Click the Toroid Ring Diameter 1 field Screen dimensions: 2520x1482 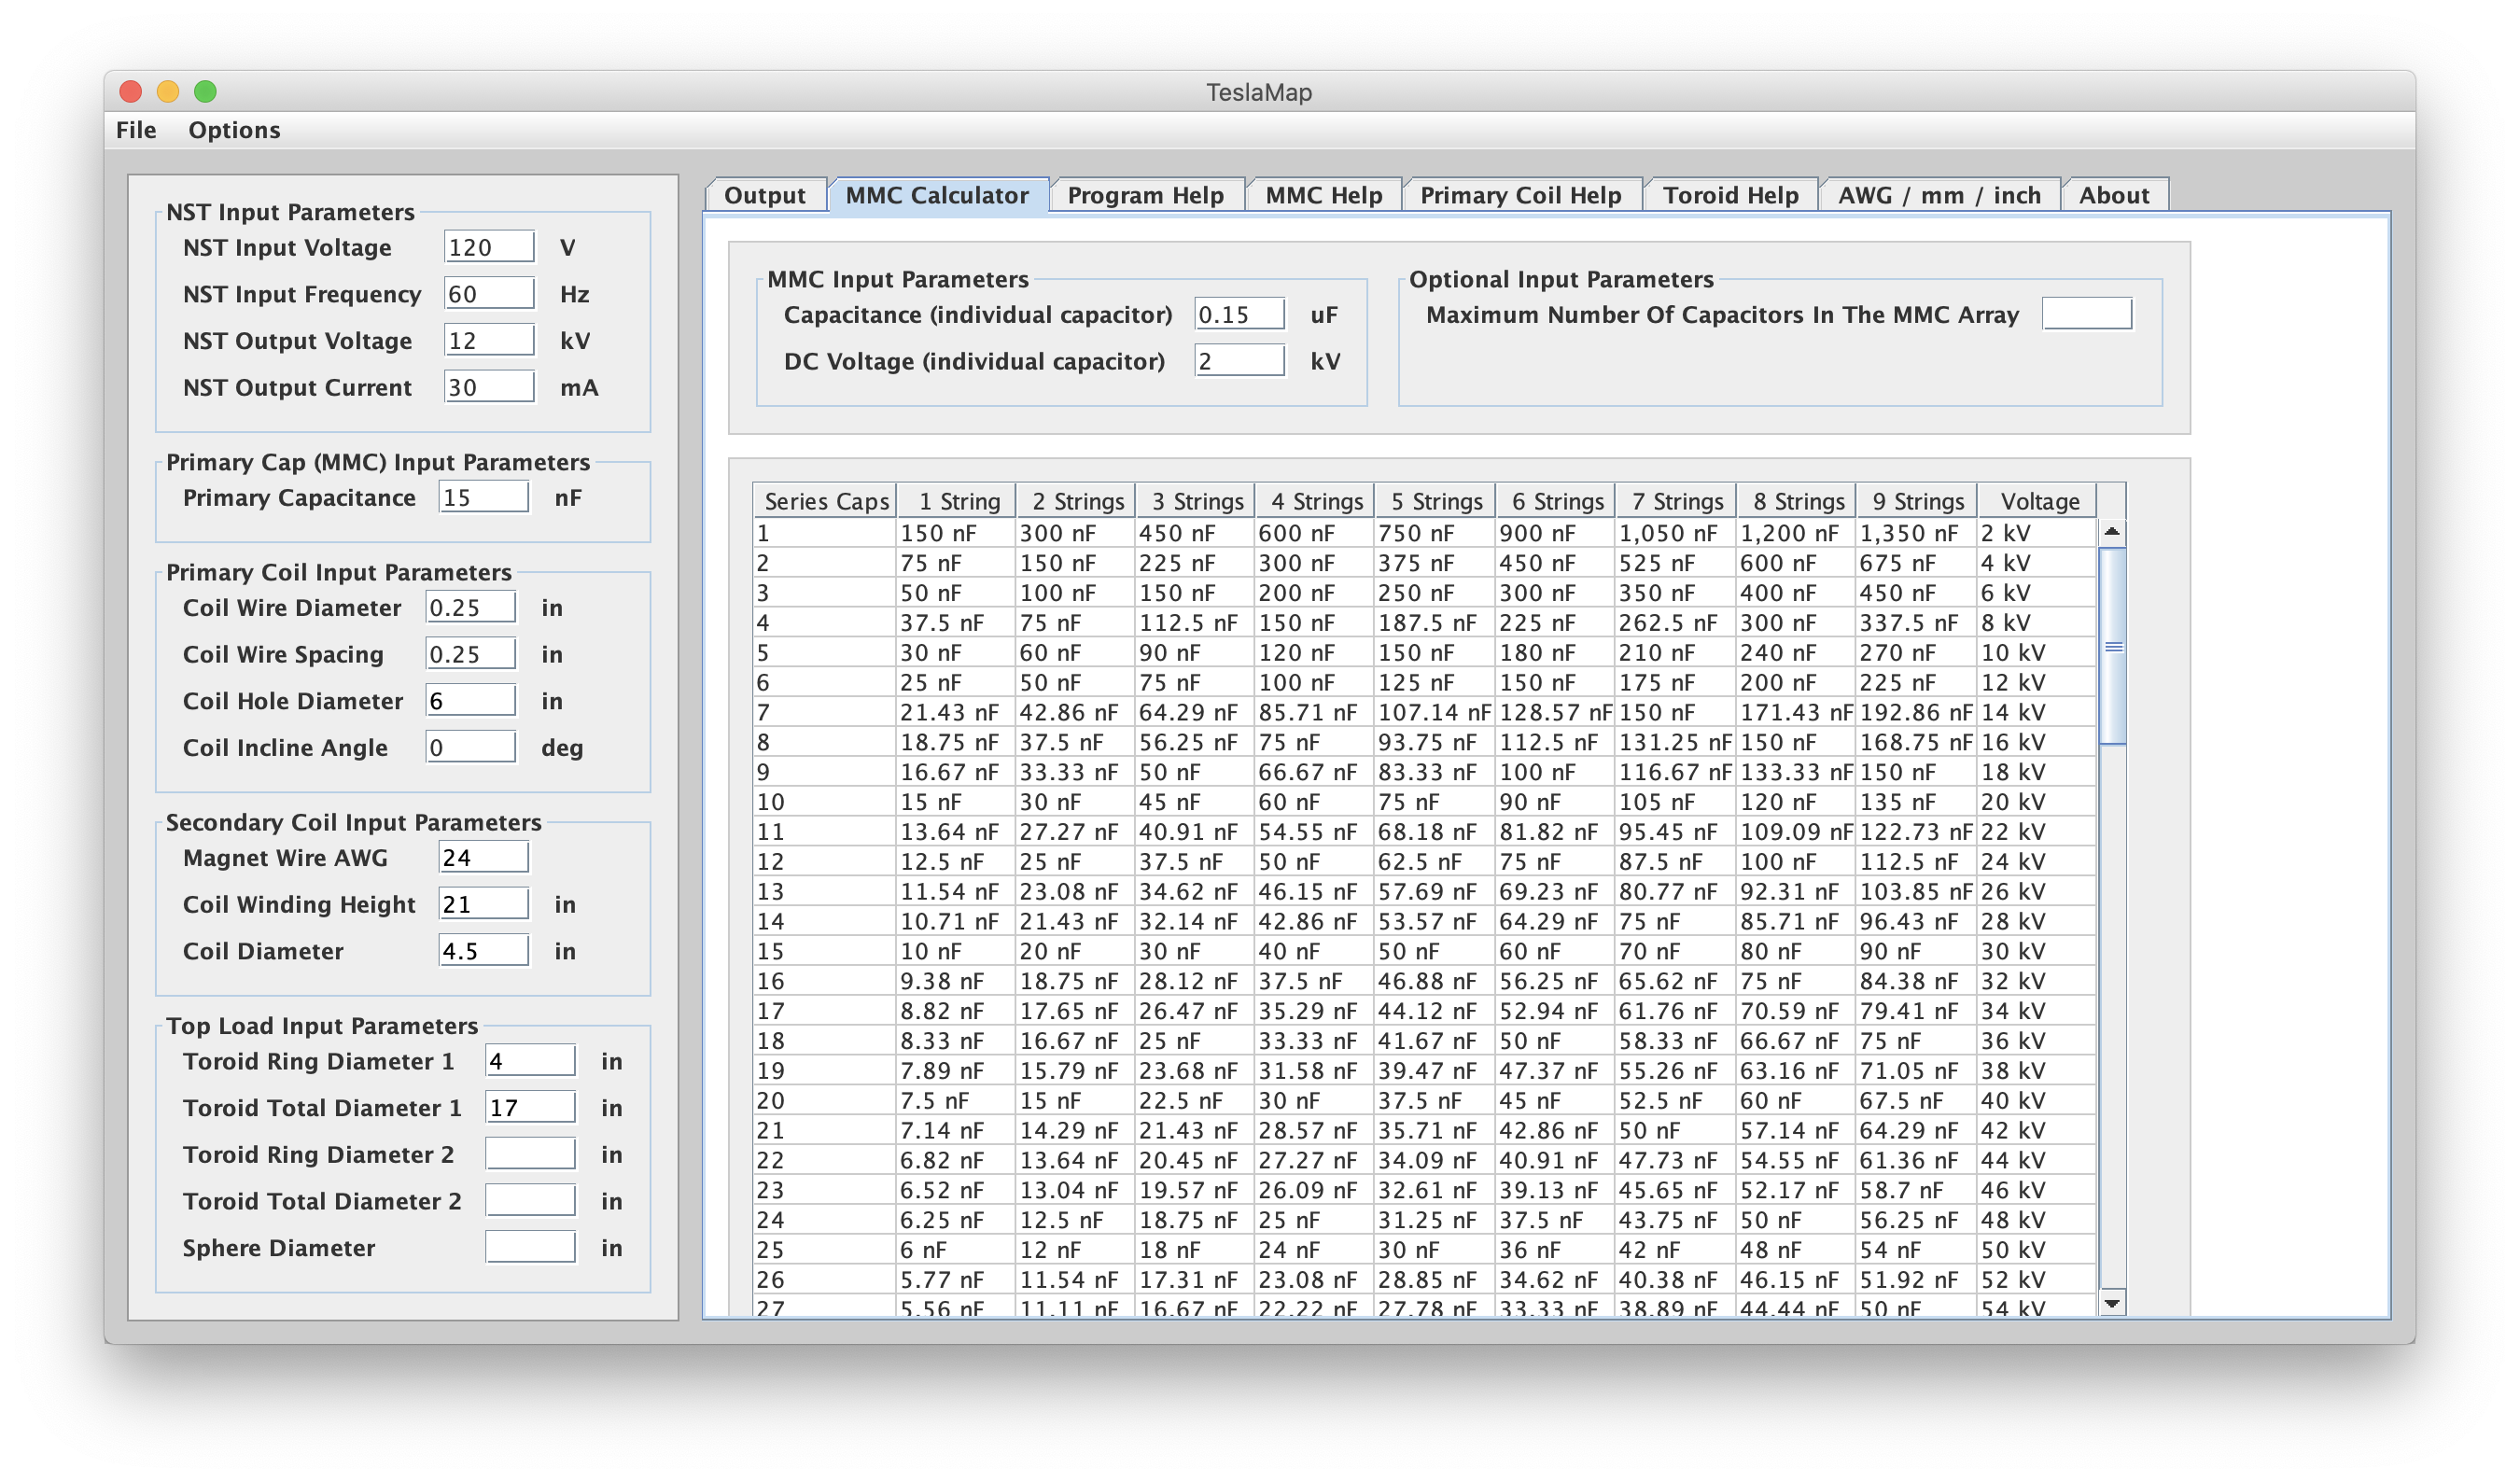529,1060
